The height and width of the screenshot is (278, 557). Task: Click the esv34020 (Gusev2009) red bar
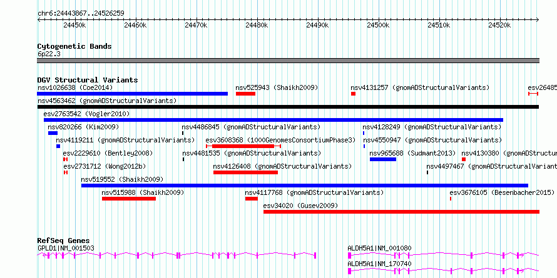tap(401, 212)
